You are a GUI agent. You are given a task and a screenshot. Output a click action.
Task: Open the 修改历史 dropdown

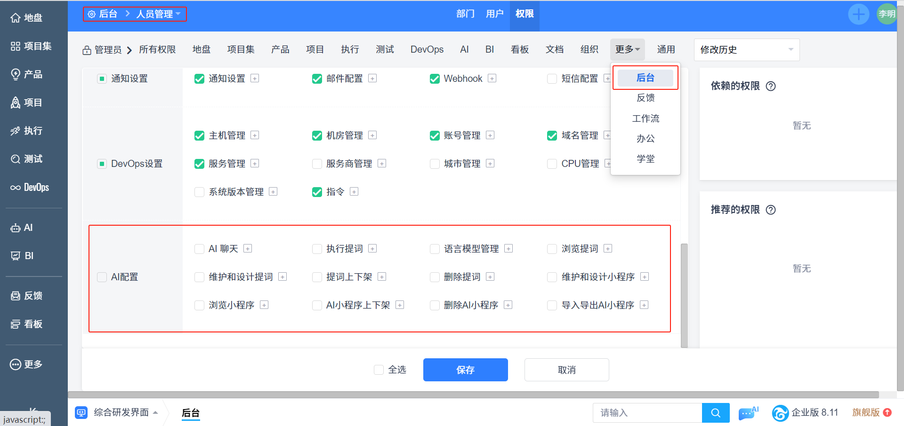tap(746, 50)
